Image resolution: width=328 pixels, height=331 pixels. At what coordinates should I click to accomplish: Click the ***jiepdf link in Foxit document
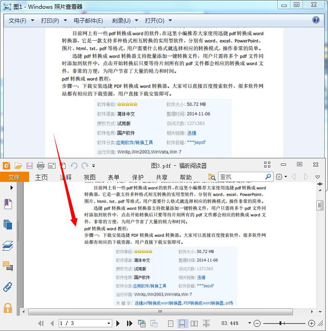pos(205,286)
